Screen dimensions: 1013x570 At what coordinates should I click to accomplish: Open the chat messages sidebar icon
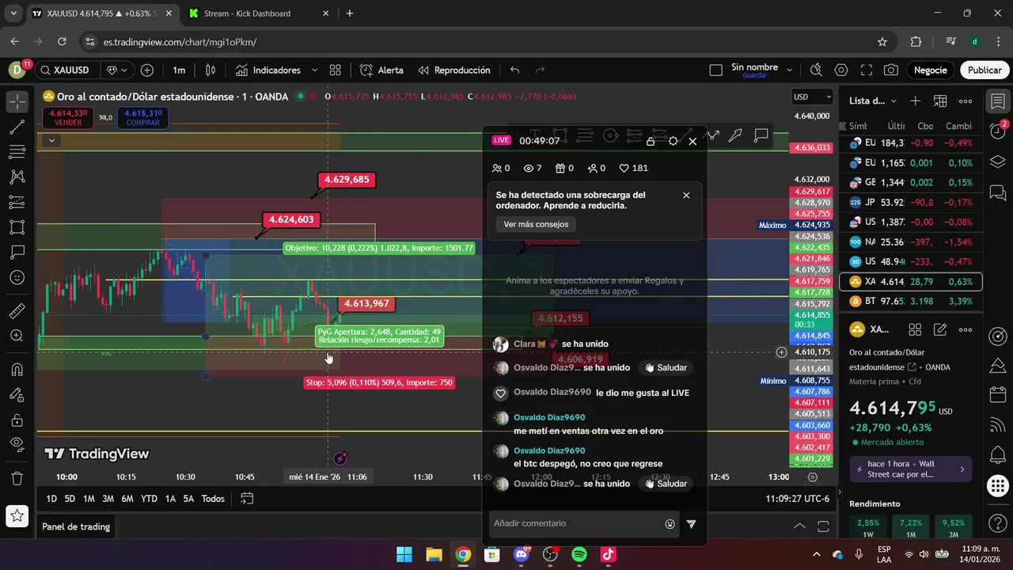tap(997, 192)
